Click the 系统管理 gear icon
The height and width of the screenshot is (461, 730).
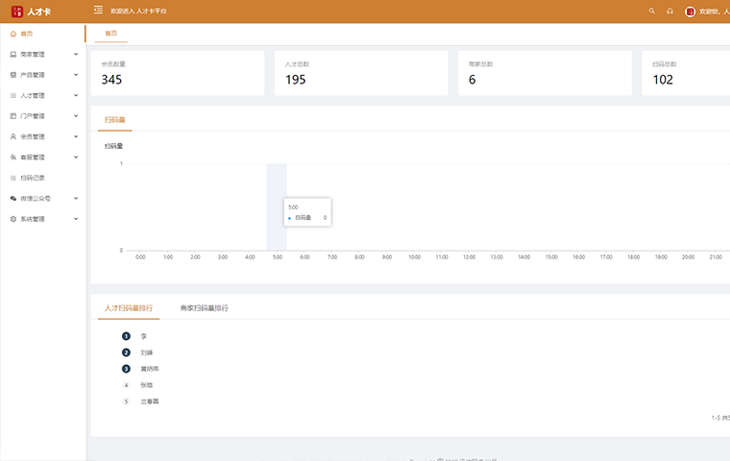tap(12, 219)
